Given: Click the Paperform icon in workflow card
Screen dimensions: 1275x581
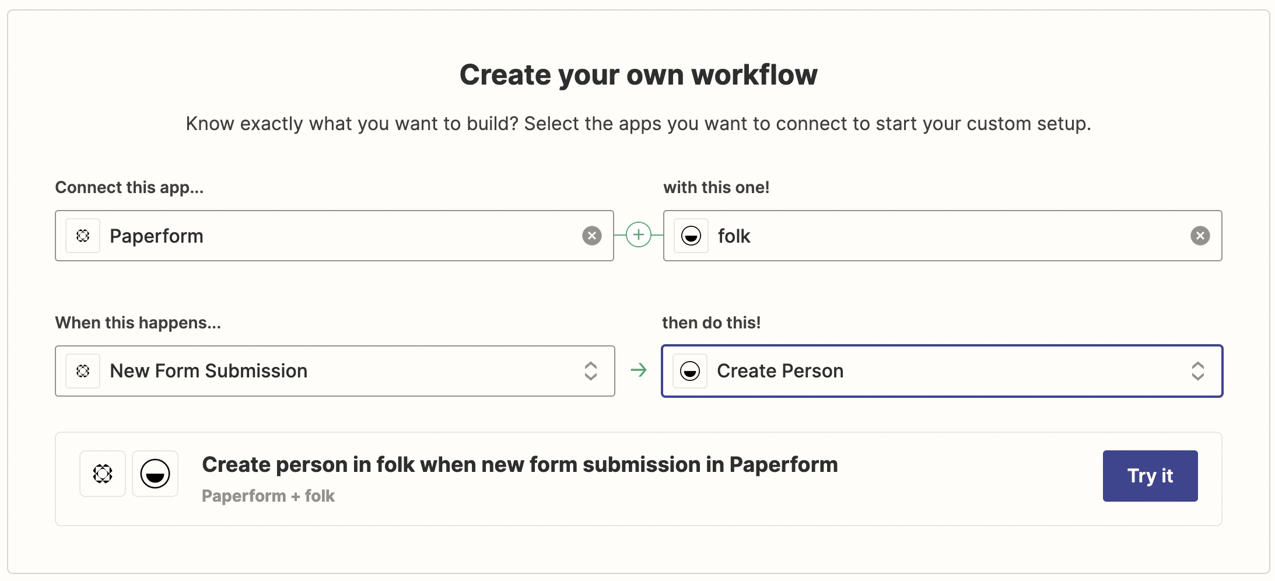Looking at the screenshot, I should (103, 474).
